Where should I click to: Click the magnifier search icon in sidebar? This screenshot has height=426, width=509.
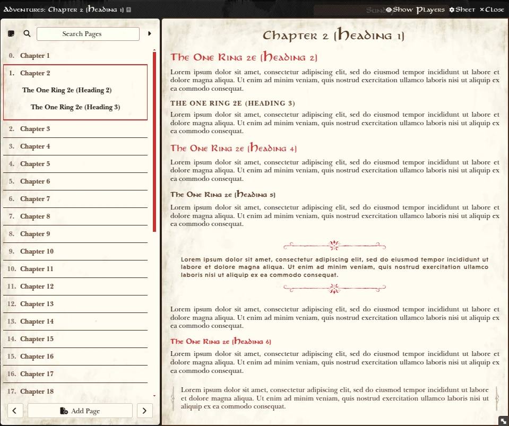pos(27,34)
